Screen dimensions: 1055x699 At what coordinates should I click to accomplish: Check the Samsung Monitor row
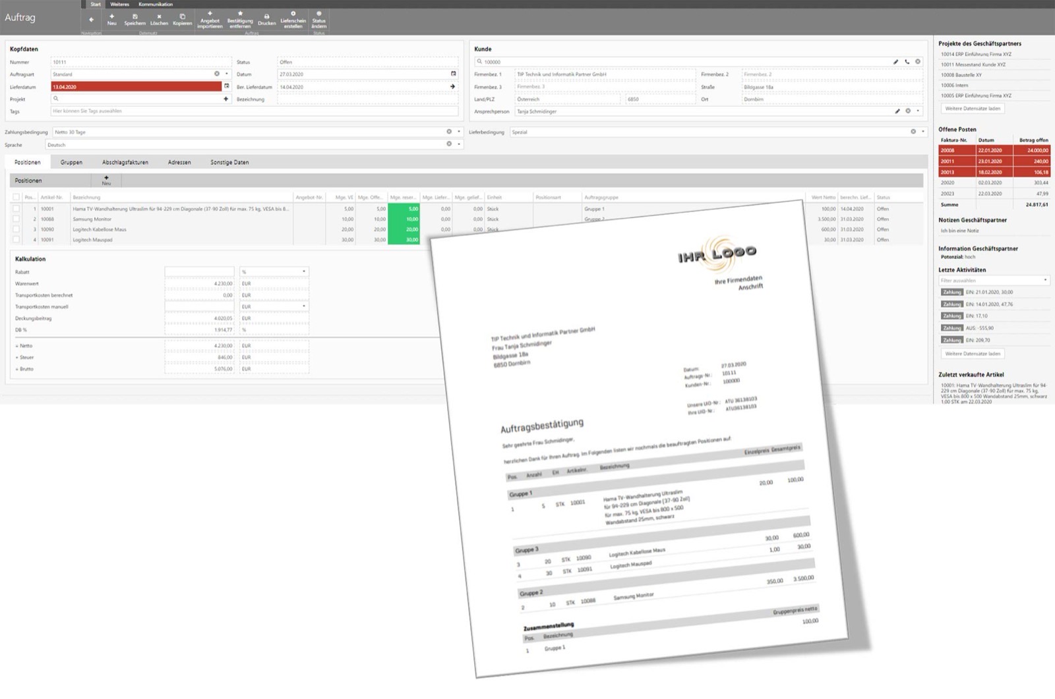tap(16, 219)
